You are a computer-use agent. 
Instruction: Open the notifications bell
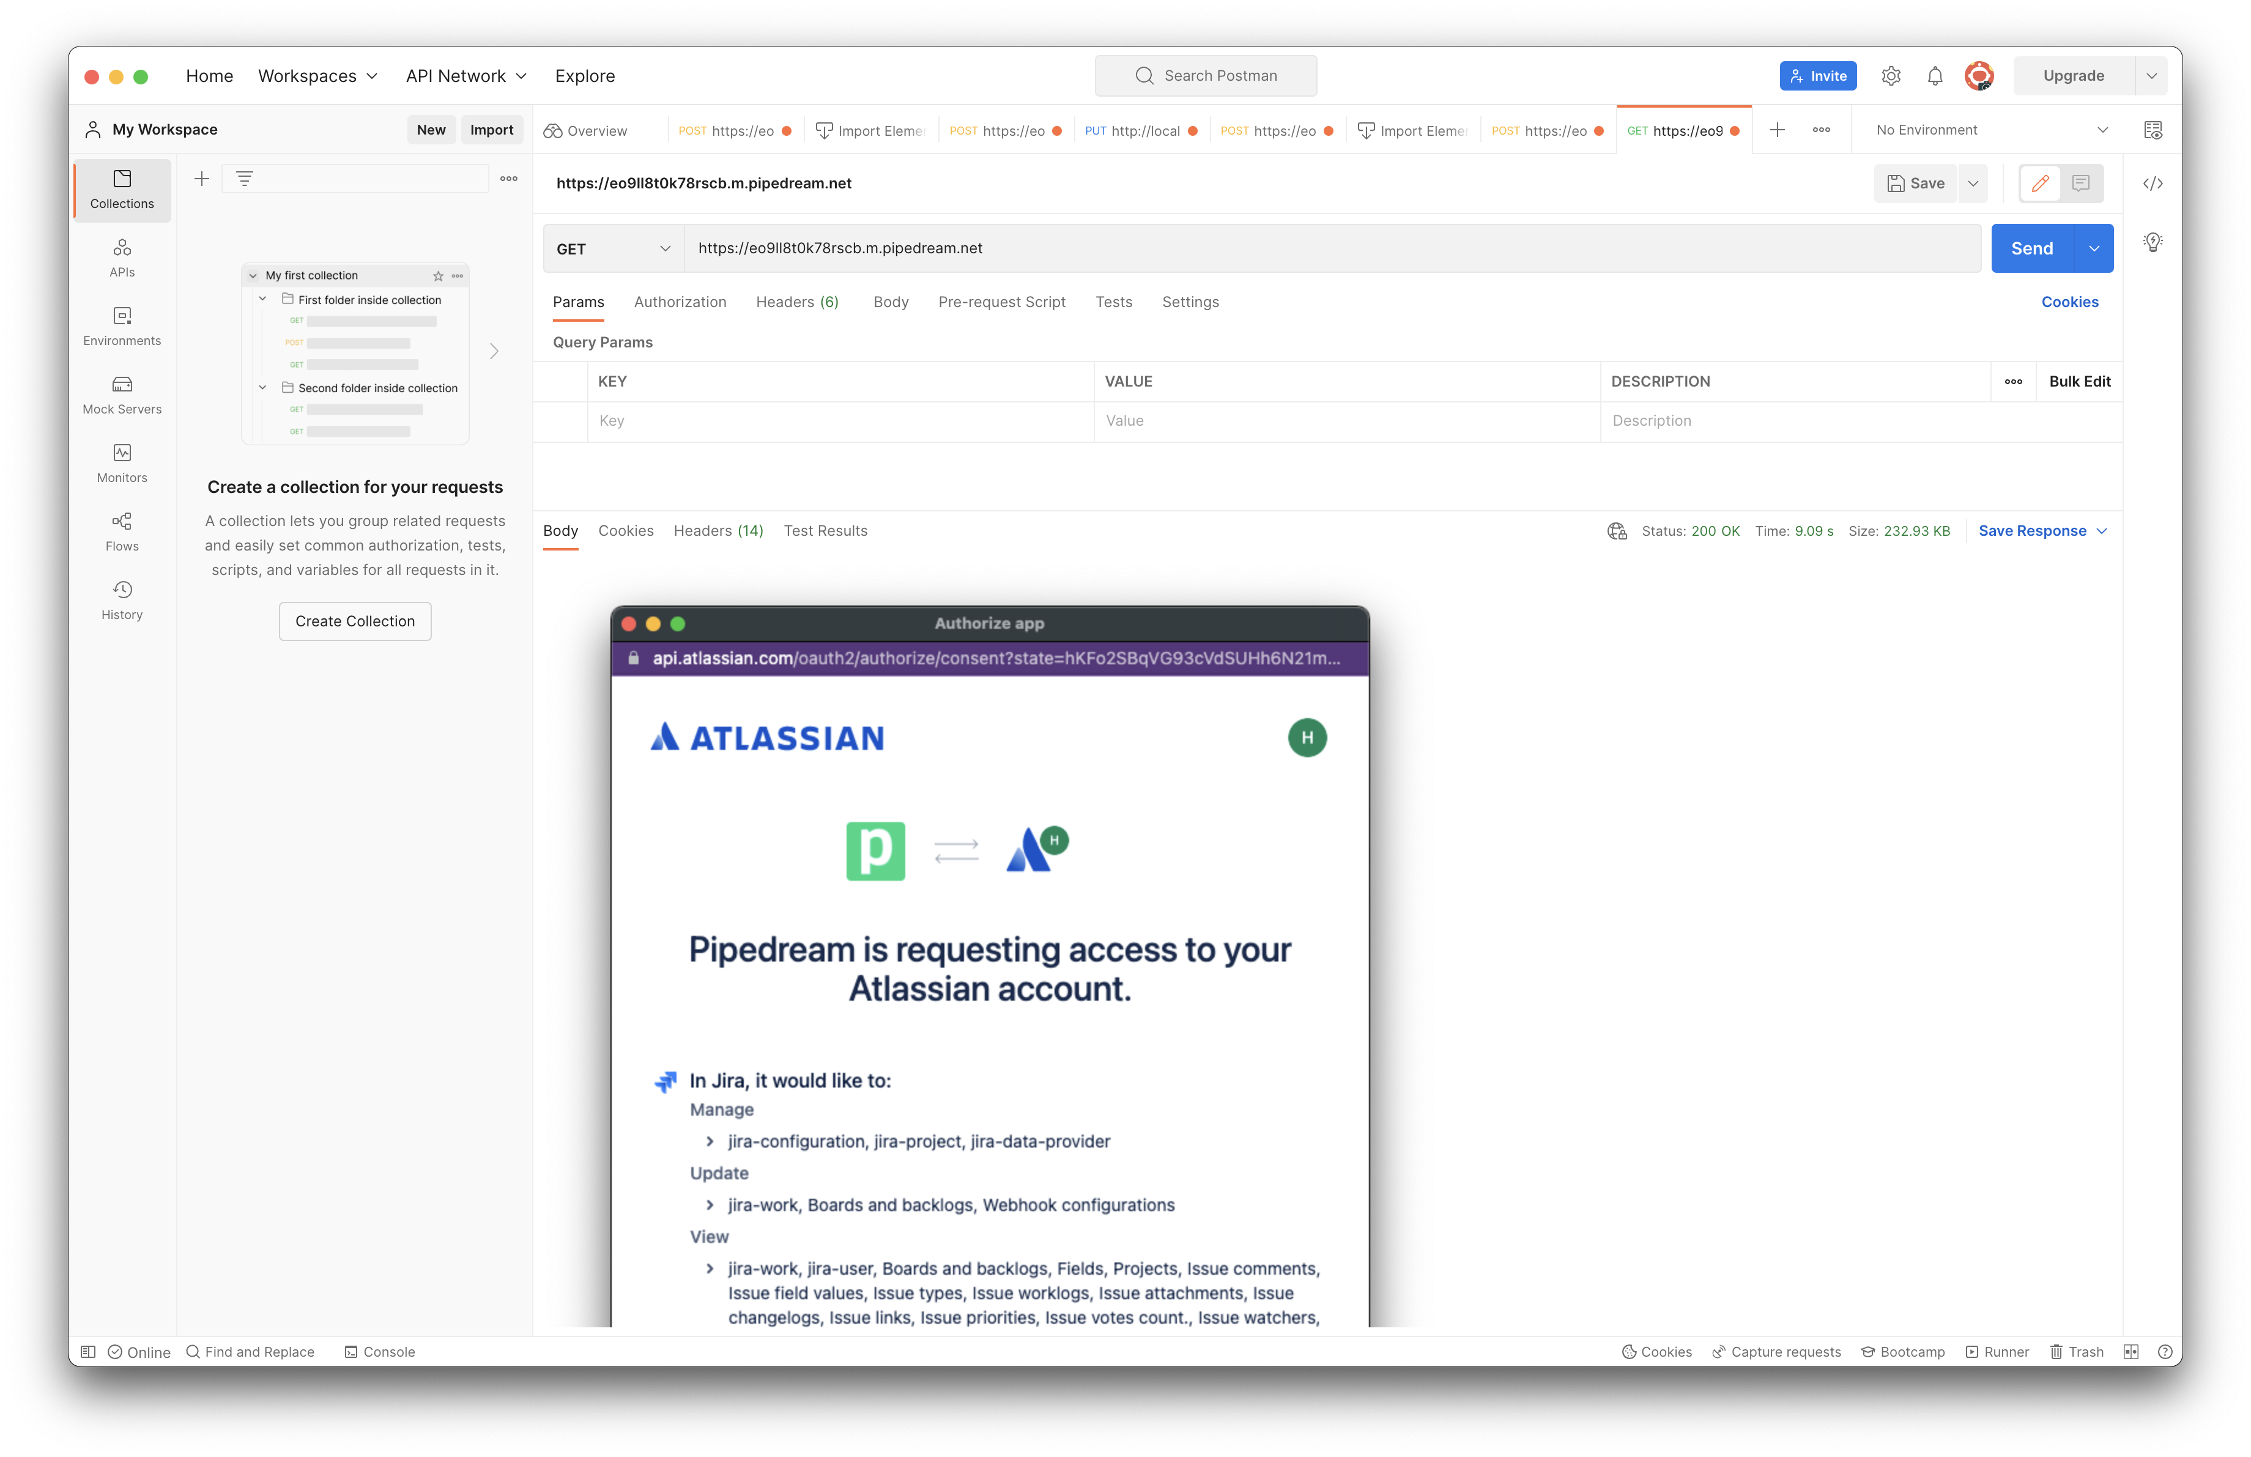[x=1934, y=76]
